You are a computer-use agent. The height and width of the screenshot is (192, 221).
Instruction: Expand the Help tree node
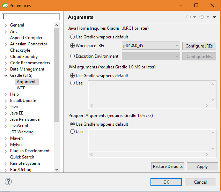pos(6,95)
